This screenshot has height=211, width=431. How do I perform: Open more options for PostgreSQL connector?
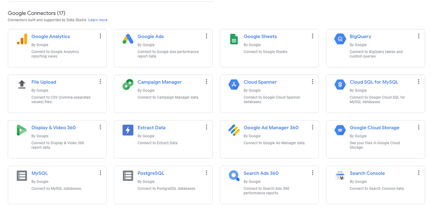point(207,173)
